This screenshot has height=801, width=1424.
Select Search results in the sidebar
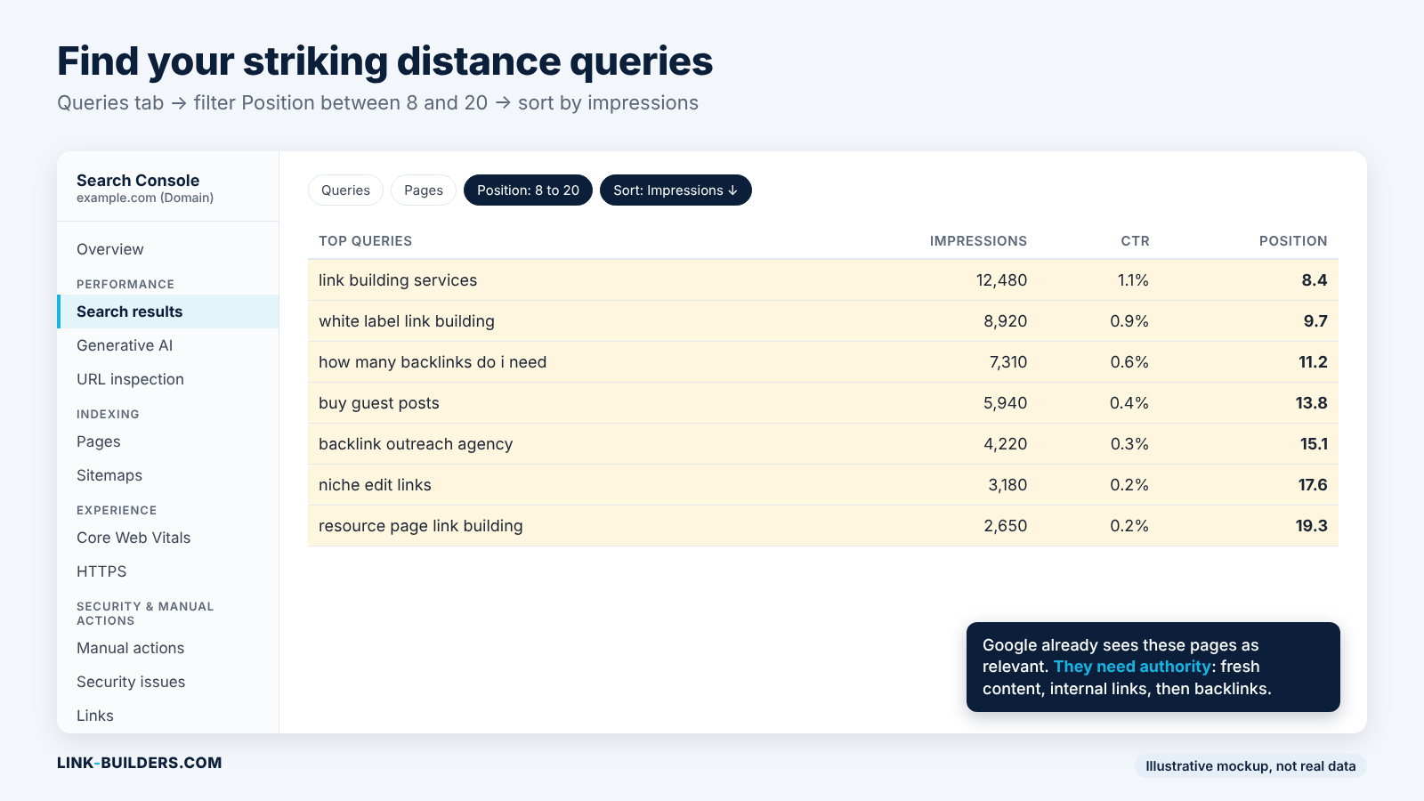pyautogui.click(x=167, y=311)
